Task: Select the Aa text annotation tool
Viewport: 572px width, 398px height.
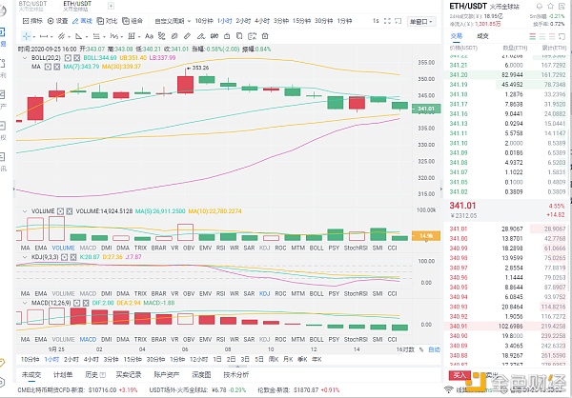Action: coord(149,36)
